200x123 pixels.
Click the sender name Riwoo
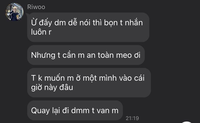36,7
